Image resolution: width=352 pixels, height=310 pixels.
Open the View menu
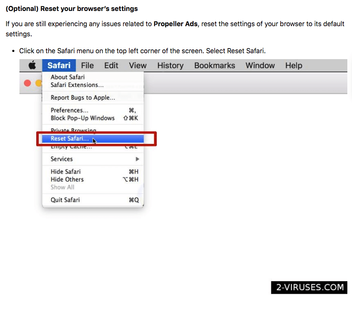coord(138,65)
